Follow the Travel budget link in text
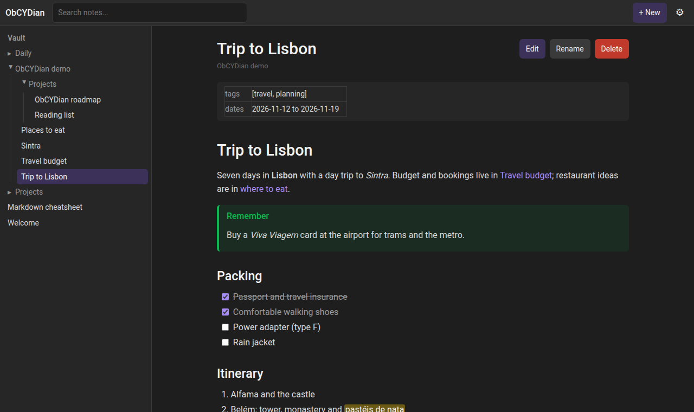Viewport: 694px width, 412px height. 526,175
